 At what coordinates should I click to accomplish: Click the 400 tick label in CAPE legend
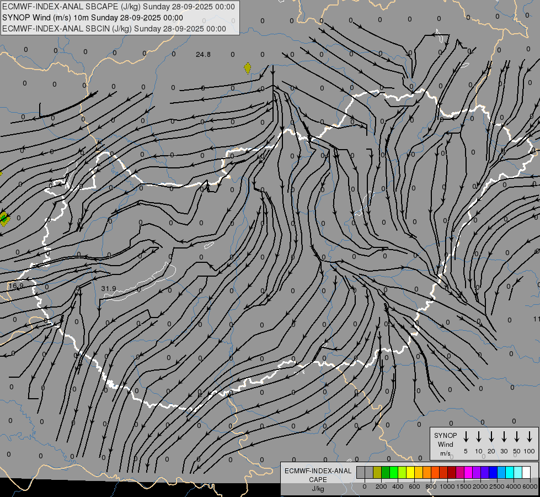398,487
